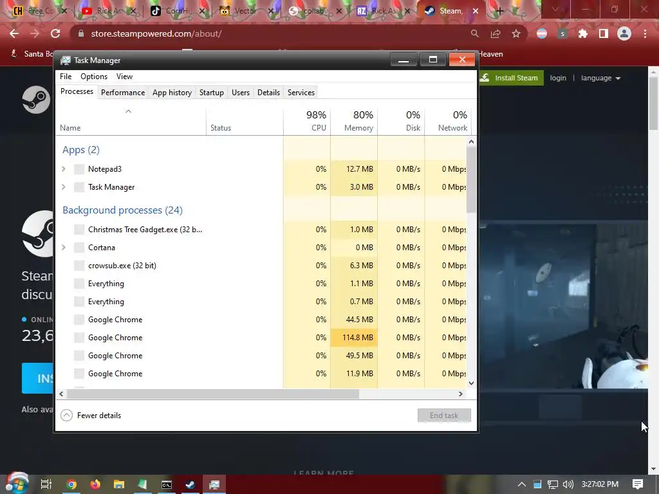659x494 pixels.
Task: Open Command Prompt from taskbar
Action: 167,484
